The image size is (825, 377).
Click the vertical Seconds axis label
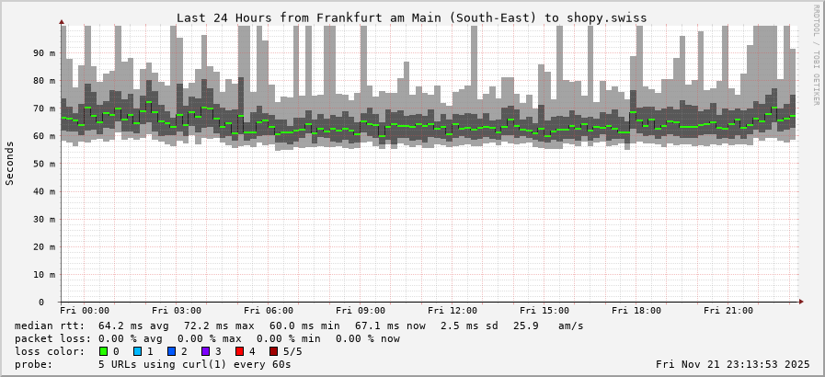point(10,163)
